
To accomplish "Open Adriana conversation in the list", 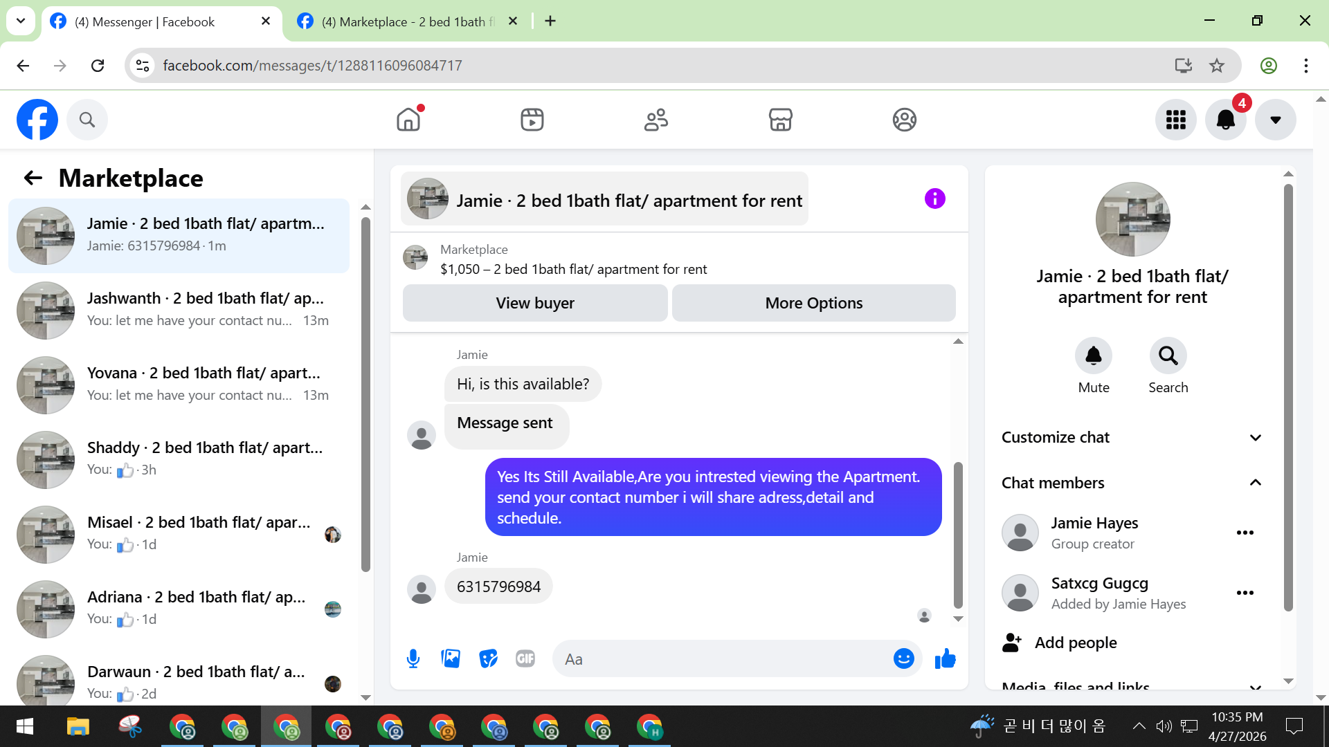I will tap(179, 609).
